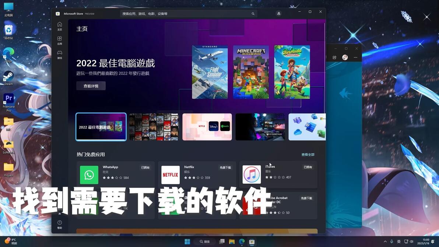Open the Bermuda Adventures game cover
The height and width of the screenshot is (247, 439).
(292, 72)
